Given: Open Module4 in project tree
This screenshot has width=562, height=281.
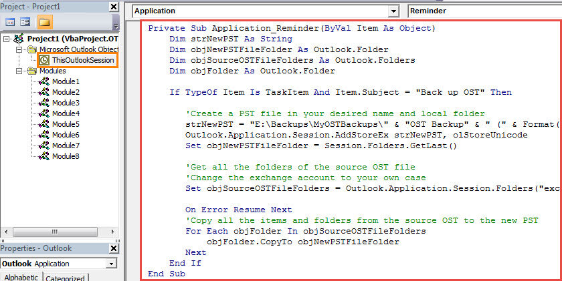Looking at the screenshot, I should (66, 113).
